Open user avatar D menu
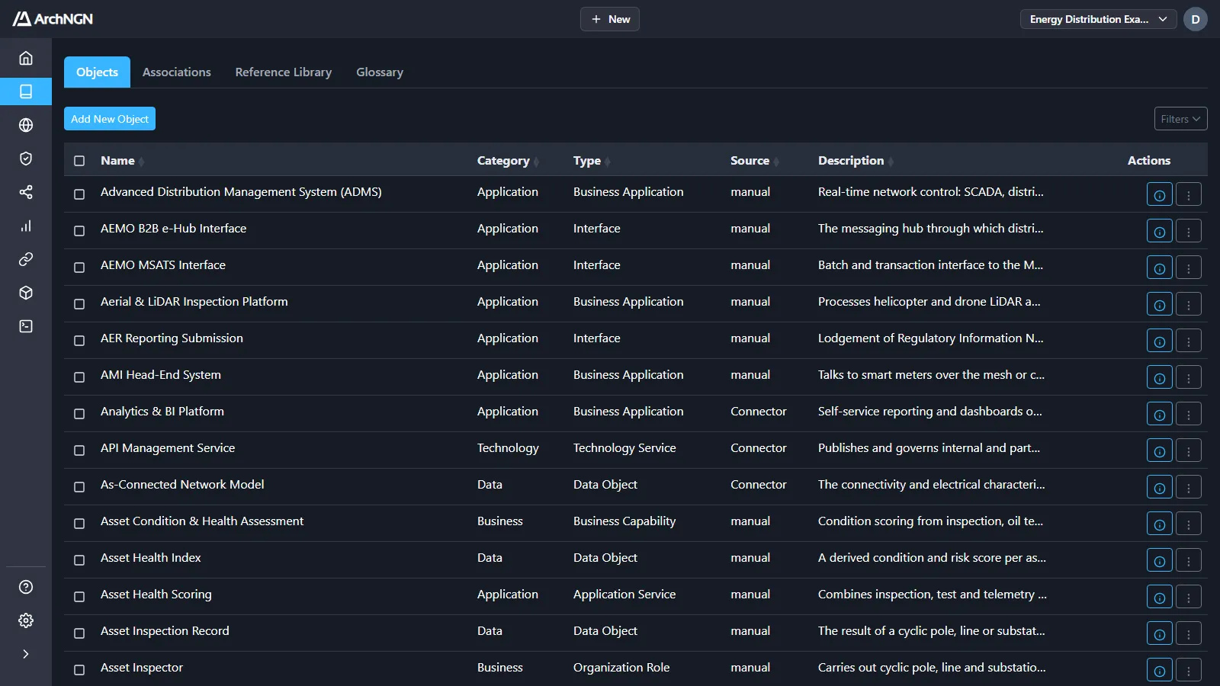1220x686 pixels. pos(1195,19)
